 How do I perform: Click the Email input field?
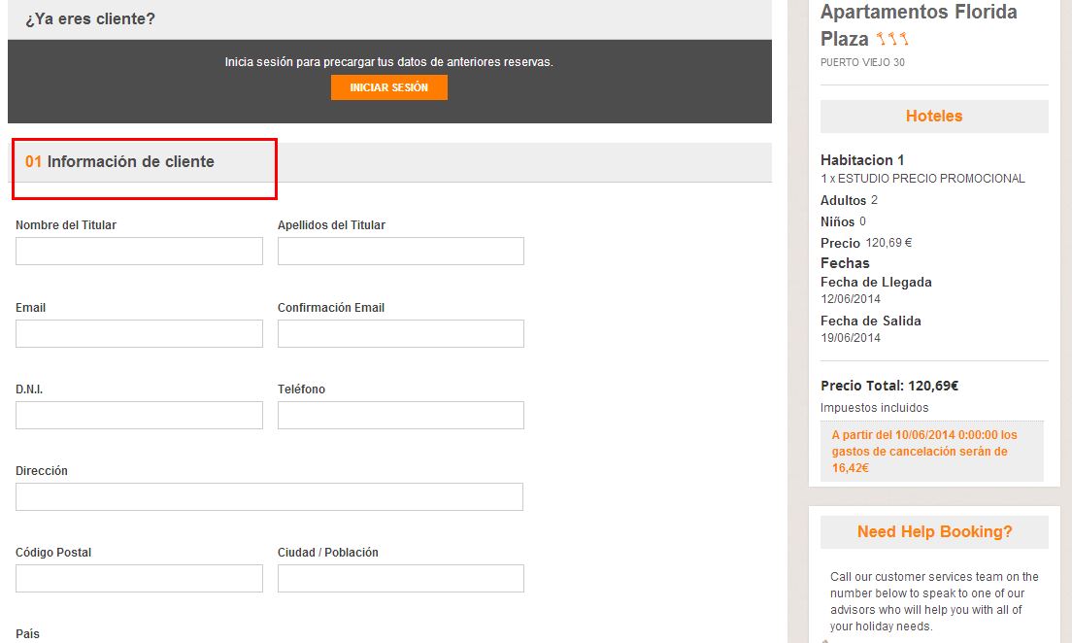coord(139,333)
